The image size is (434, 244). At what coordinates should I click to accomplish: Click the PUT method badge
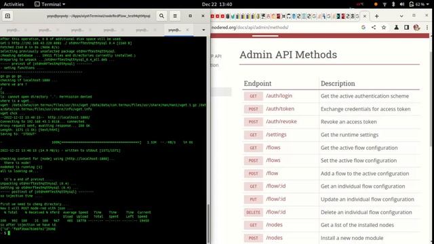[x=253, y=199]
